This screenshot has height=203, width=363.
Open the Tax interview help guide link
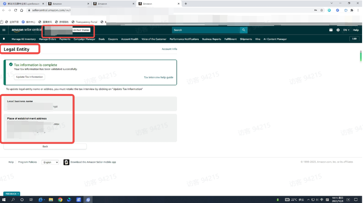(x=158, y=77)
